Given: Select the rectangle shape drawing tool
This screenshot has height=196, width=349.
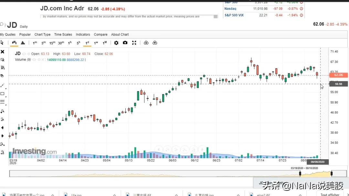Looking at the screenshot, I should (3, 94).
